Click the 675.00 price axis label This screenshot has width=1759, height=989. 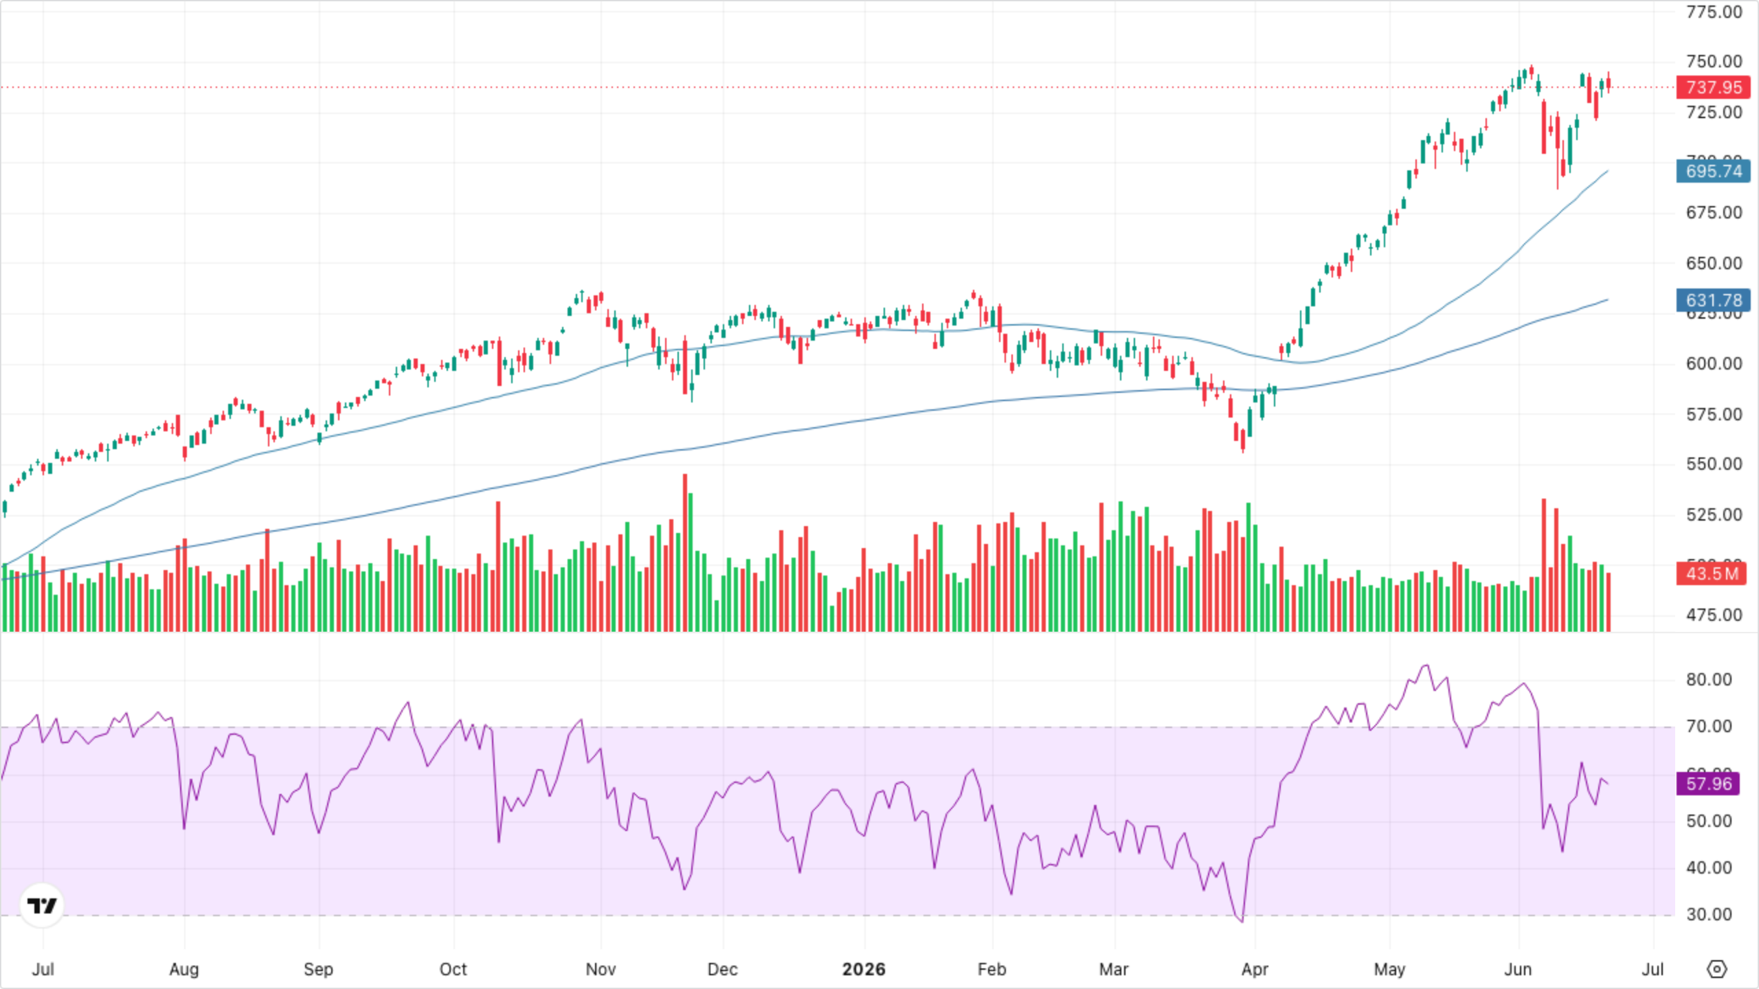[1714, 213]
